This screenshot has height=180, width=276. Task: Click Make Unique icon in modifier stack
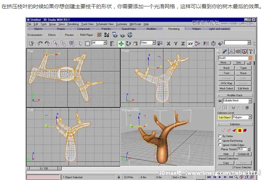[234, 108]
